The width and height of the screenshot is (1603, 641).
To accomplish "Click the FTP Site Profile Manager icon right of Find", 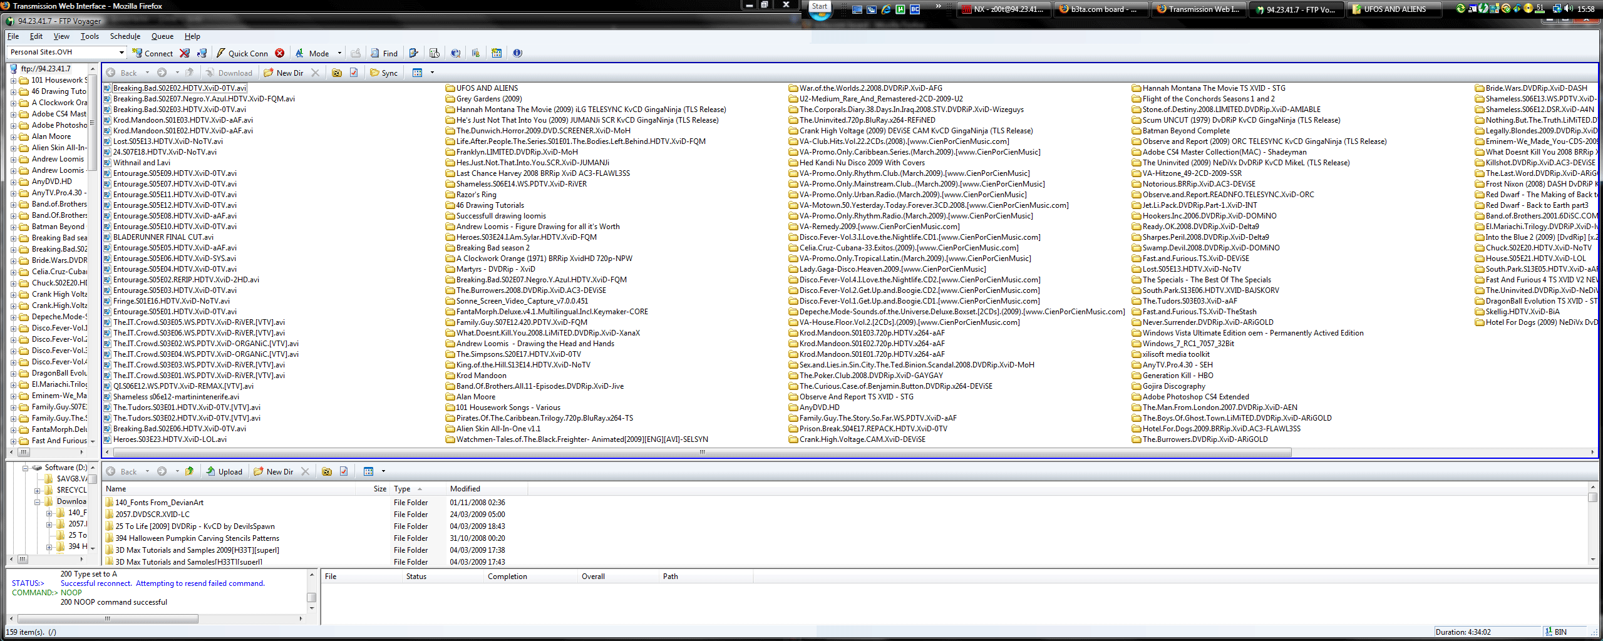I will pos(413,53).
